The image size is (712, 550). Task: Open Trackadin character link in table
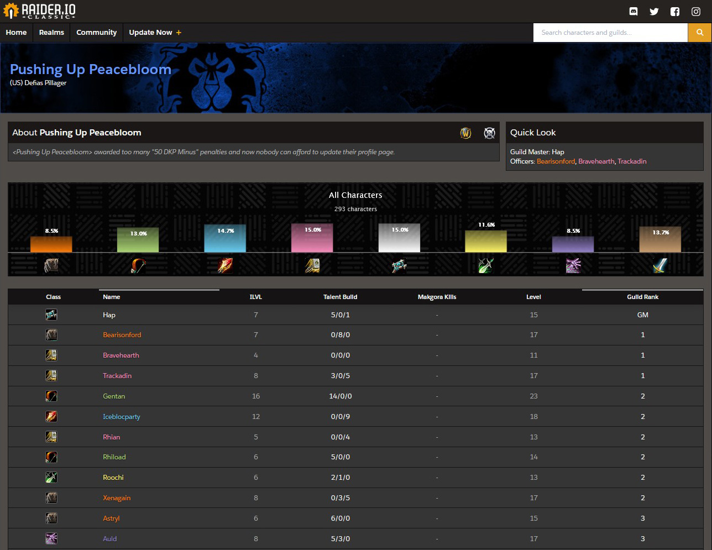click(x=117, y=376)
